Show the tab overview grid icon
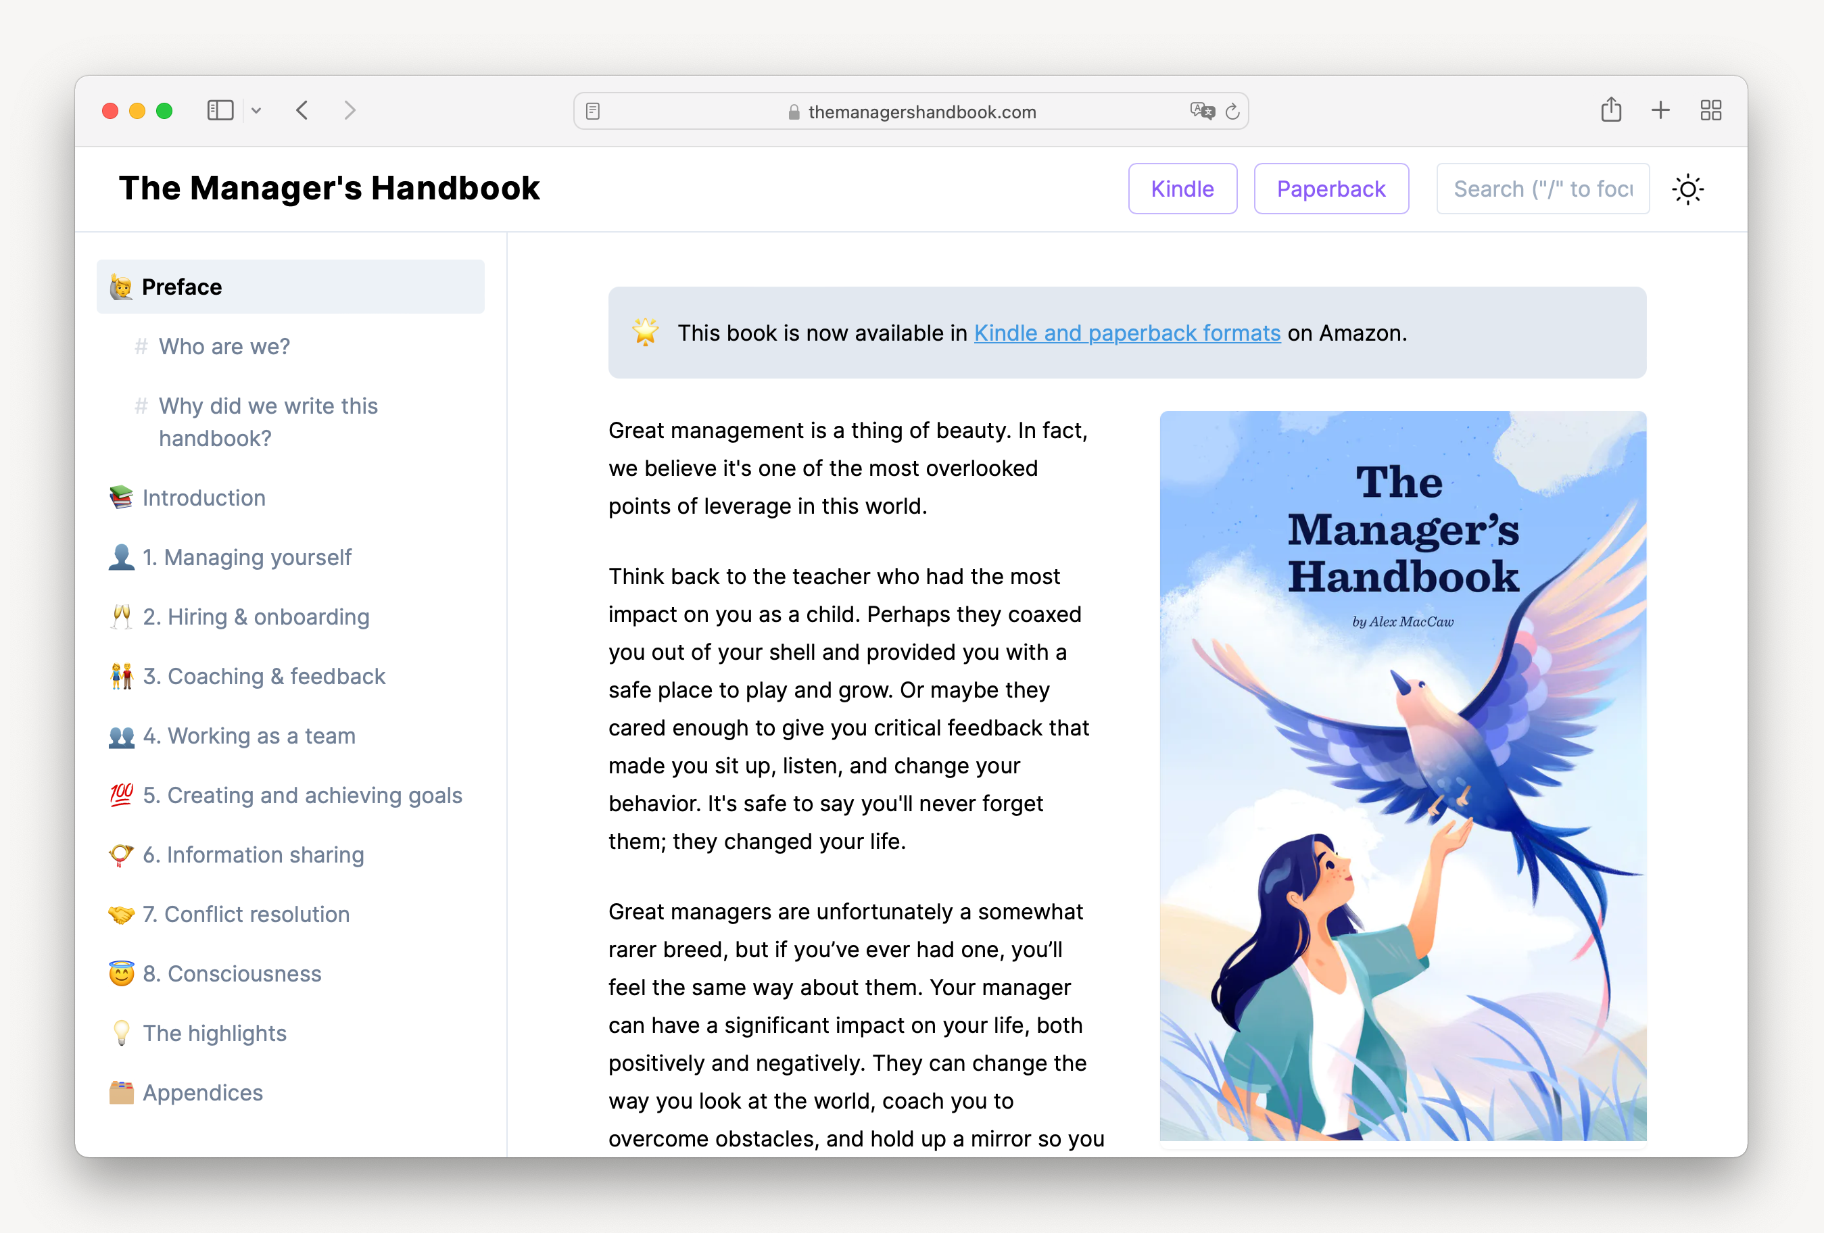1824x1233 pixels. pyautogui.click(x=1710, y=110)
